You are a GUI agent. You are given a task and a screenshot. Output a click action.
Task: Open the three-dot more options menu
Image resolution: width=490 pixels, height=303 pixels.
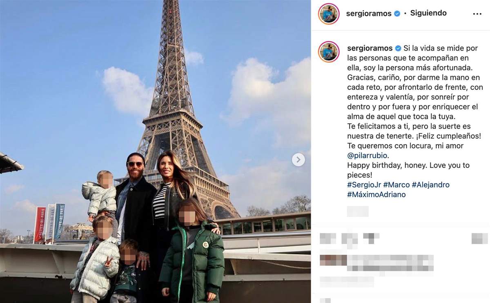point(477,14)
